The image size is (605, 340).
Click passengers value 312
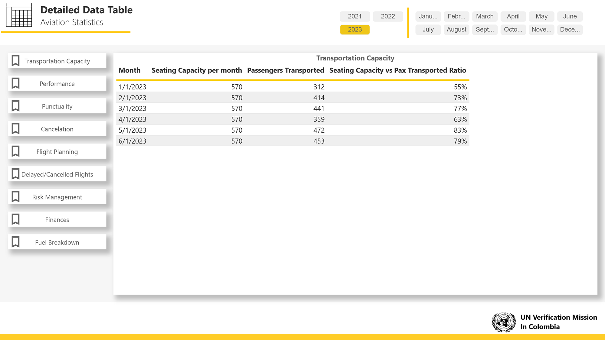(319, 87)
